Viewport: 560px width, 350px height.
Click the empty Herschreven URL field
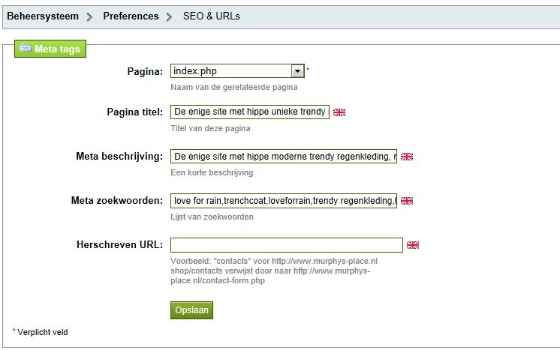point(286,245)
